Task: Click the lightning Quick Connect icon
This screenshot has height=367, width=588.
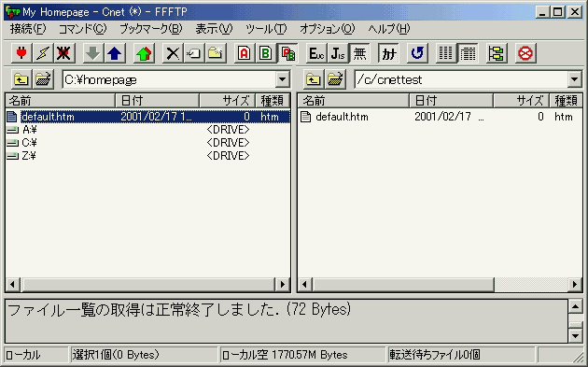Action: [x=42, y=53]
